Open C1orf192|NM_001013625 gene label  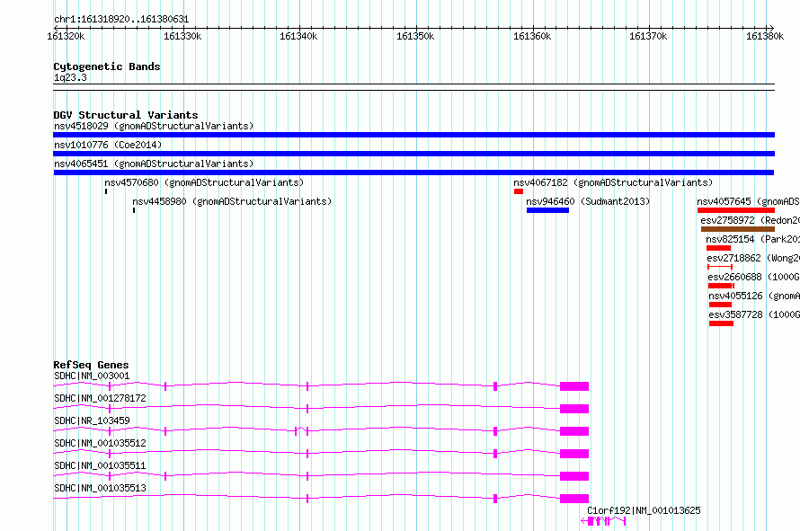click(x=644, y=510)
